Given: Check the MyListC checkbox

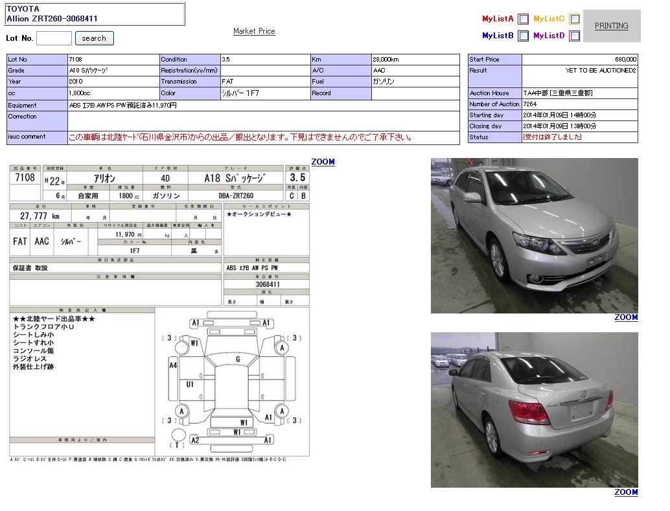Looking at the screenshot, I should click(574, 19).
